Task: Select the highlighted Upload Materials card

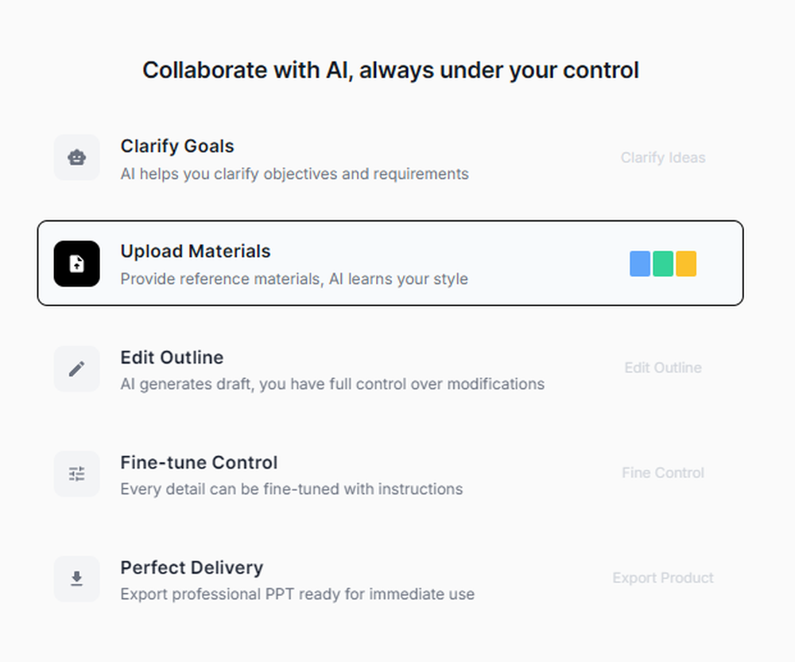Action: tap(390, 263)
